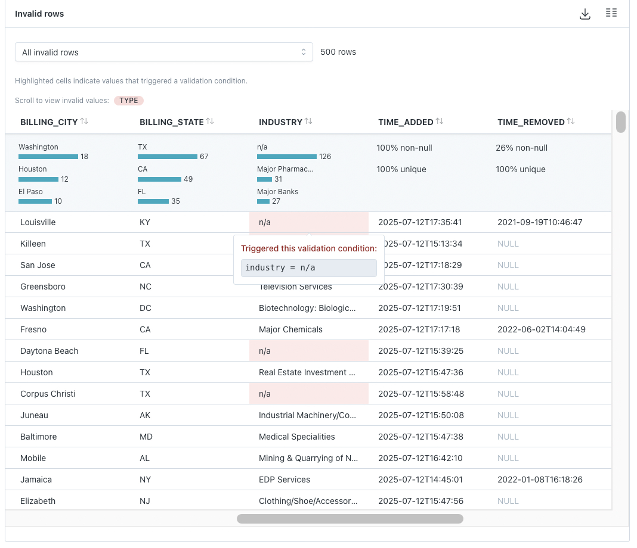Screen dimensions: 637x548
Task: Click the Mobile city cell
Action: click(x=33, y=459)
